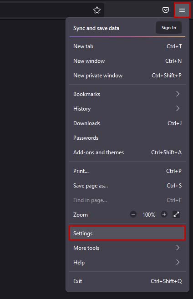
Task: Close the hamburger application menu icon
Action: [182, 10]
